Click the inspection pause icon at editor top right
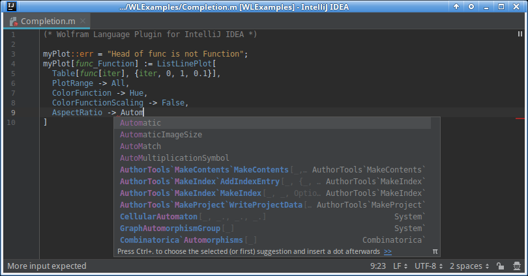Screen dimensions: 528x276 tap(520, 34)
